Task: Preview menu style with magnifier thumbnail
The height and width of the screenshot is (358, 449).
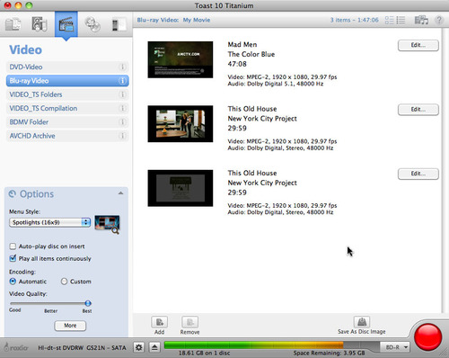Action: pyautogui.click(x=107, y=224)
